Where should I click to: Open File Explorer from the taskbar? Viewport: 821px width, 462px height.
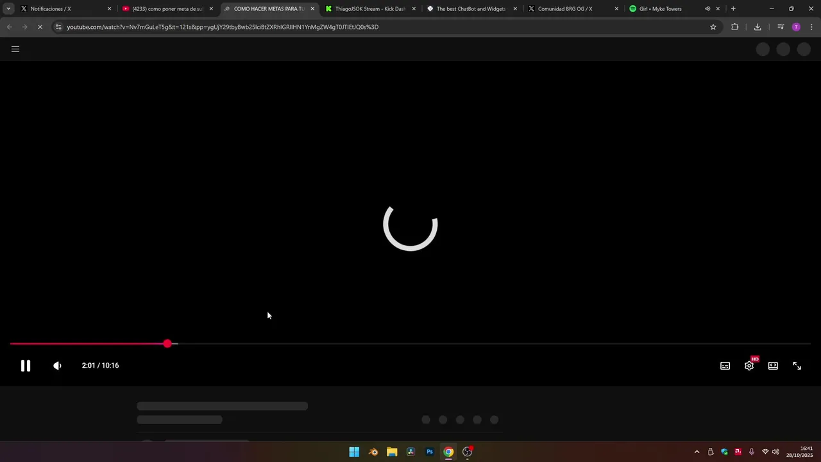392,452
